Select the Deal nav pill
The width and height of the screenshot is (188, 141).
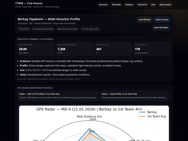pyautogui.click(x=153, y=5)
